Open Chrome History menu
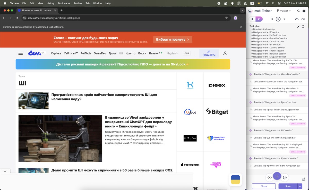Viewport: 309px width, 190px height. 50,3
